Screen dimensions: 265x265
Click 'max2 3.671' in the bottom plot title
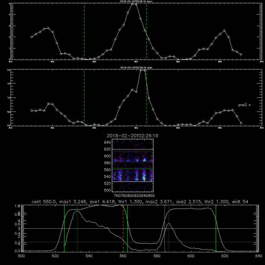[158, 202]
